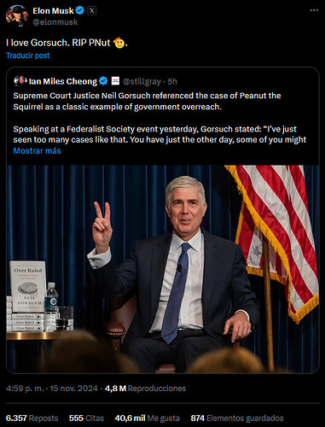Open Elon Musk's profile avatar

coord(17,16)
